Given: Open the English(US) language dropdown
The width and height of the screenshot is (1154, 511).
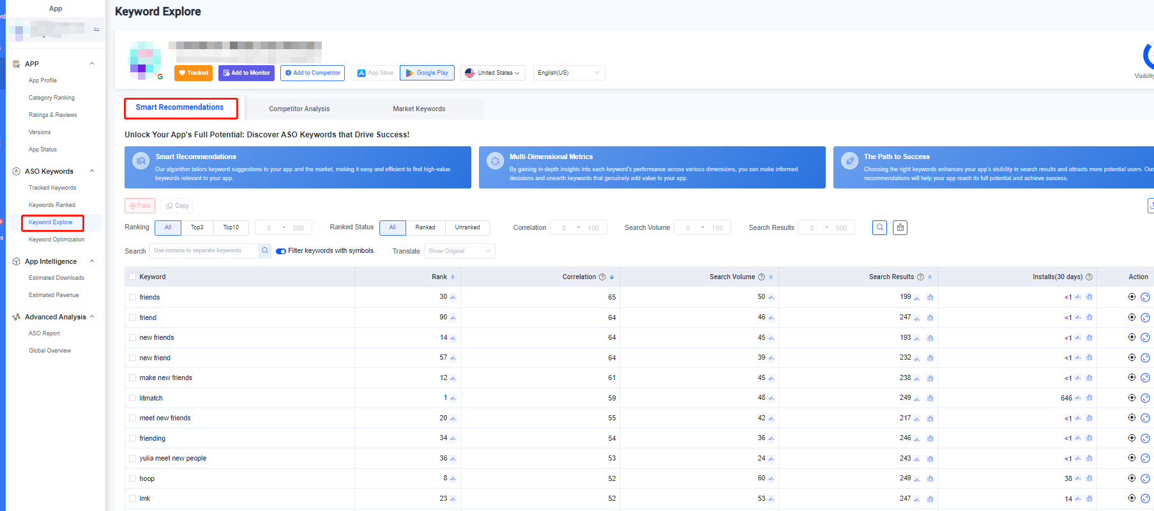Looking at the screenshot, I should coord(568,73).
